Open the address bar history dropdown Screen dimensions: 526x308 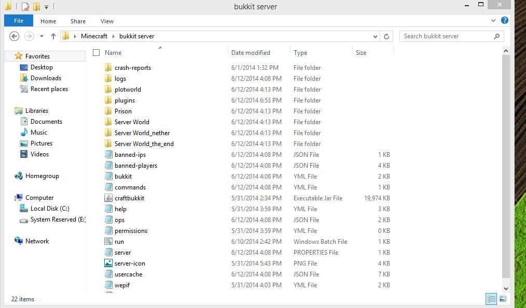[375, 36]
